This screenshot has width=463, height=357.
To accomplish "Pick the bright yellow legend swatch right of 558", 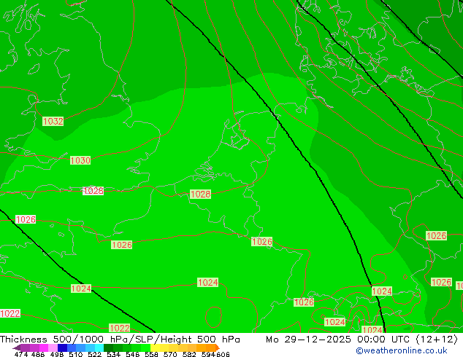I will (155, 348).
